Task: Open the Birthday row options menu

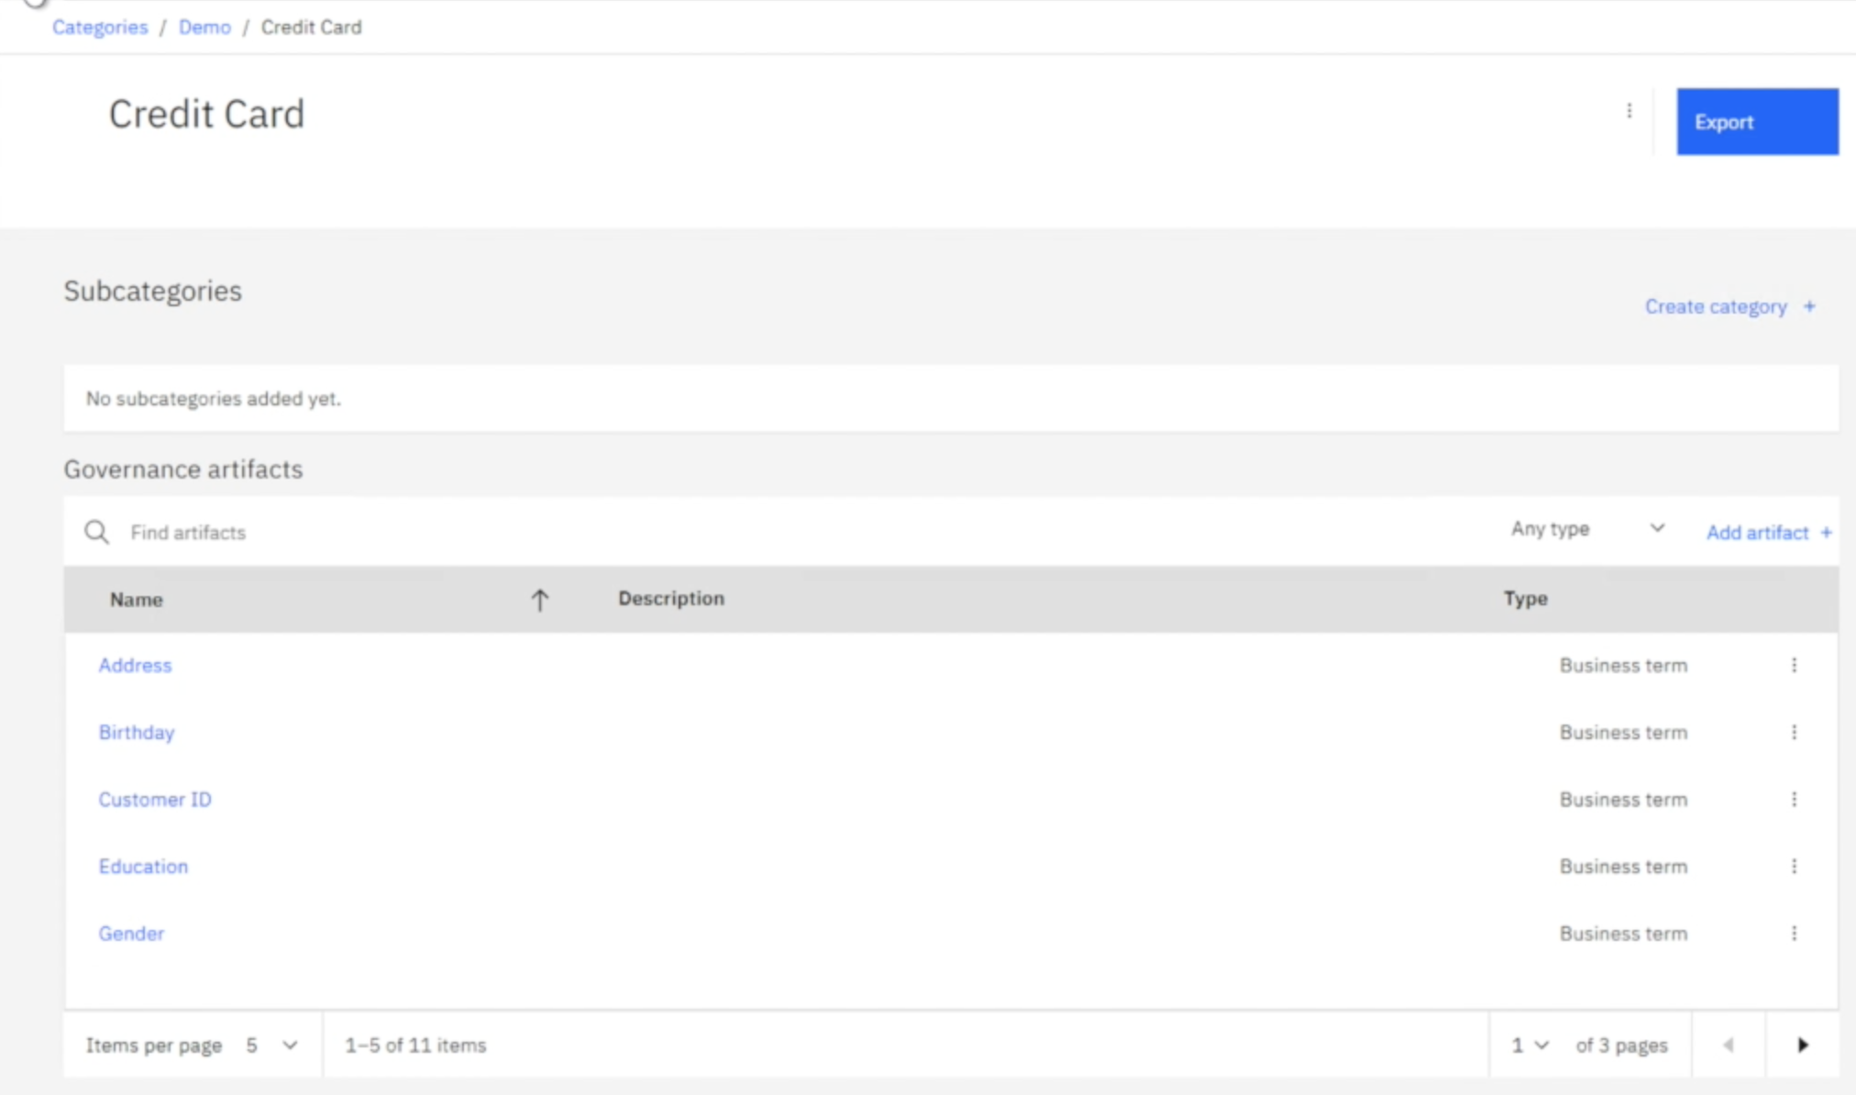Action: 1794,732
